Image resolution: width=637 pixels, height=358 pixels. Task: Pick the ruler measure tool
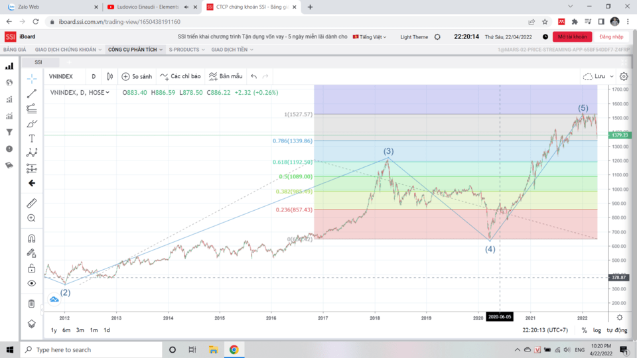click(31, 204)
